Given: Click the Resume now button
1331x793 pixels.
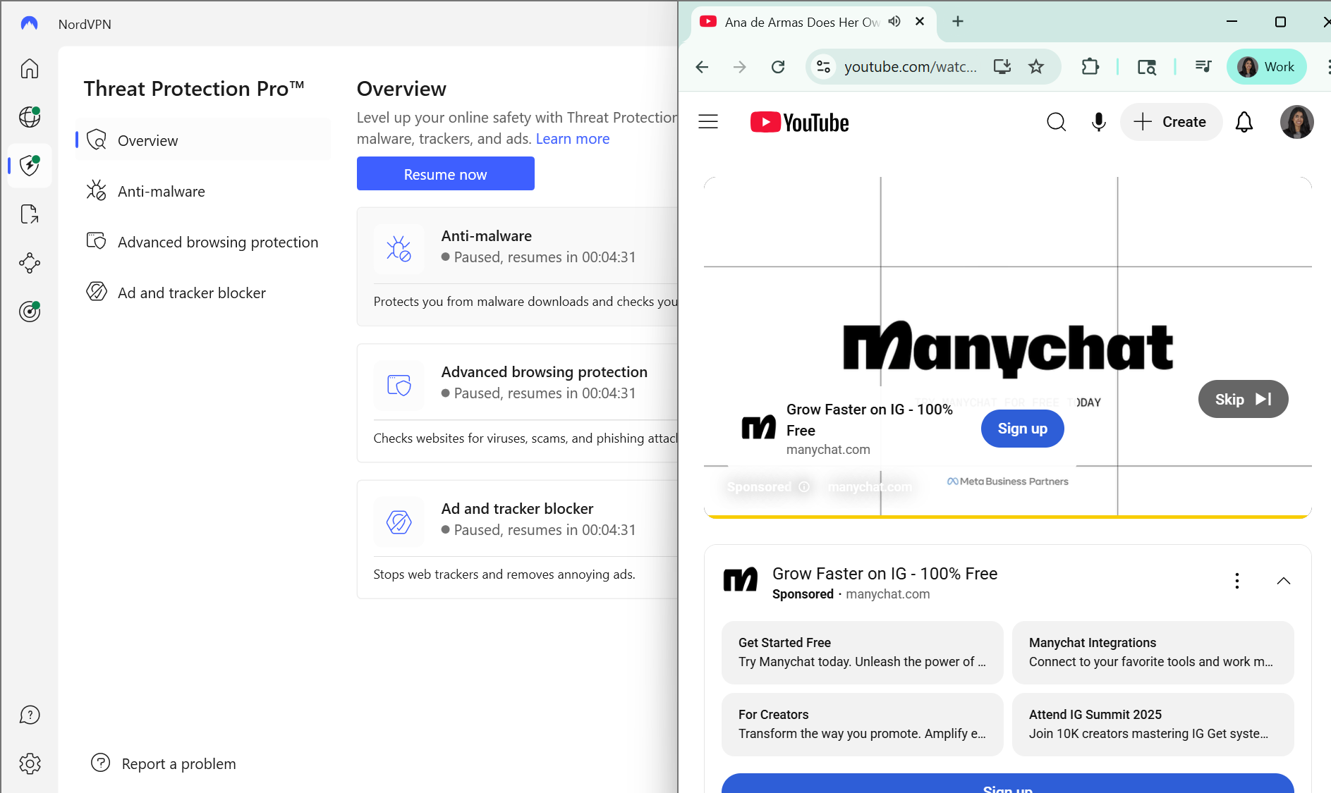Looking at the screenshot, I should [x=445, y=174].
